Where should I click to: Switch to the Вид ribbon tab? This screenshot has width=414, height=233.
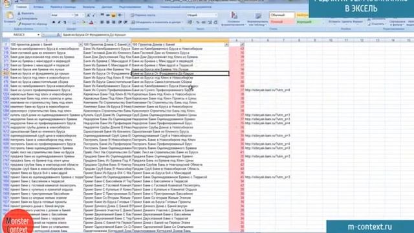151,7
